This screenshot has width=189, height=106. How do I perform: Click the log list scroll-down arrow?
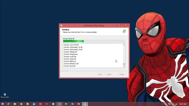coord(124,67)
